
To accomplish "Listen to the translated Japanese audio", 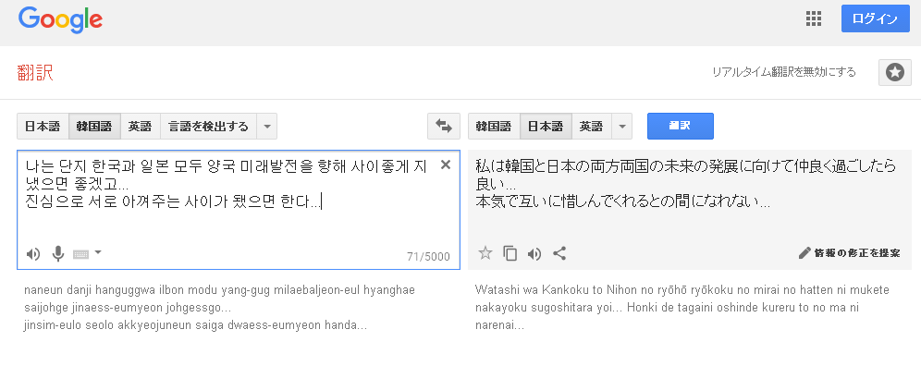I will (534, 254).
